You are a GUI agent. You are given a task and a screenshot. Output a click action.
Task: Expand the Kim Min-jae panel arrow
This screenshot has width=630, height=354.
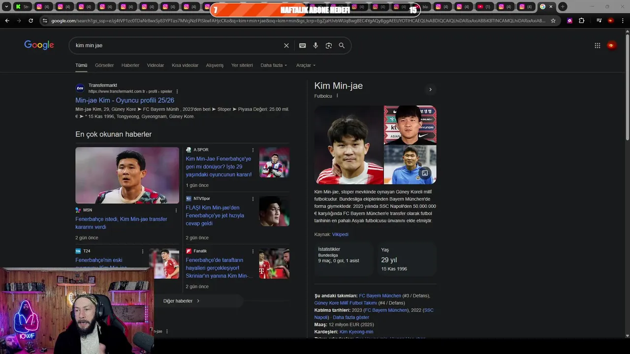pyautogui.click(x=430, y=89)
